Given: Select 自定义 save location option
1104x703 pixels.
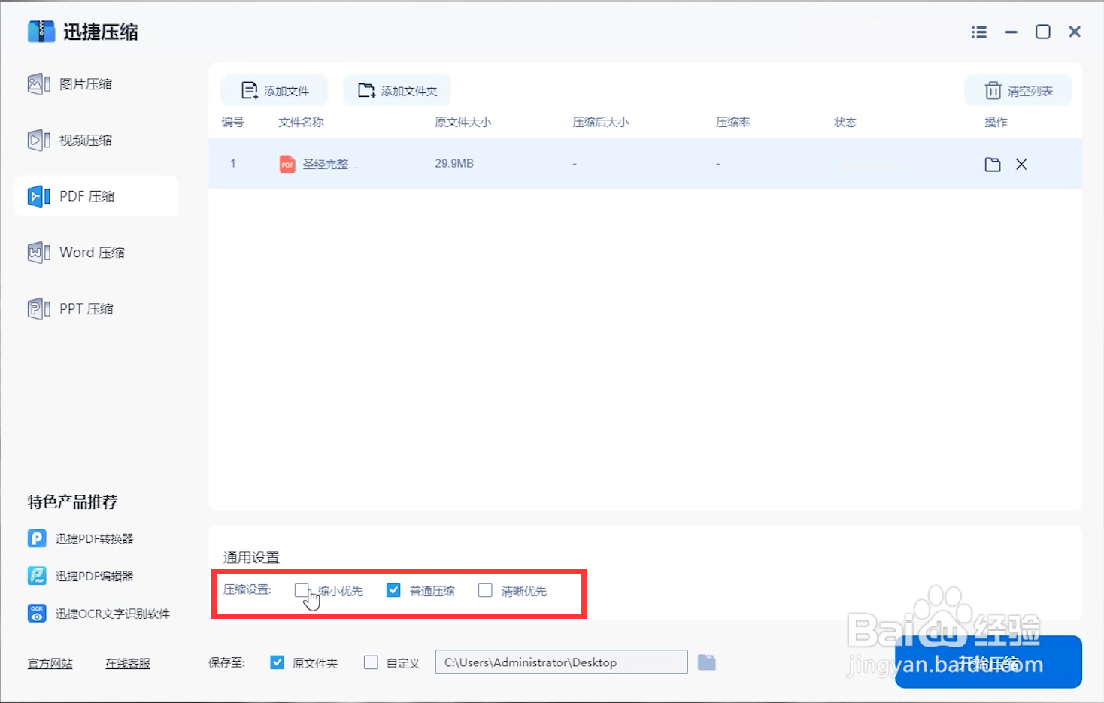Looking at the screenshot, I should (371, 662).
